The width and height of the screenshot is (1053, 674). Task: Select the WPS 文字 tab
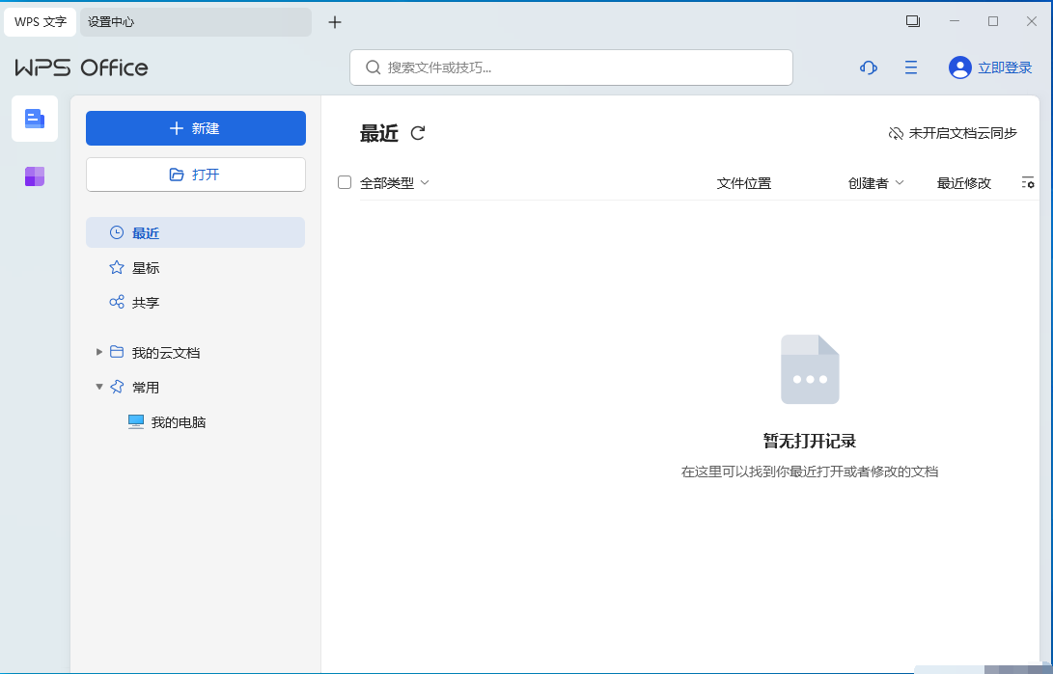40,21
